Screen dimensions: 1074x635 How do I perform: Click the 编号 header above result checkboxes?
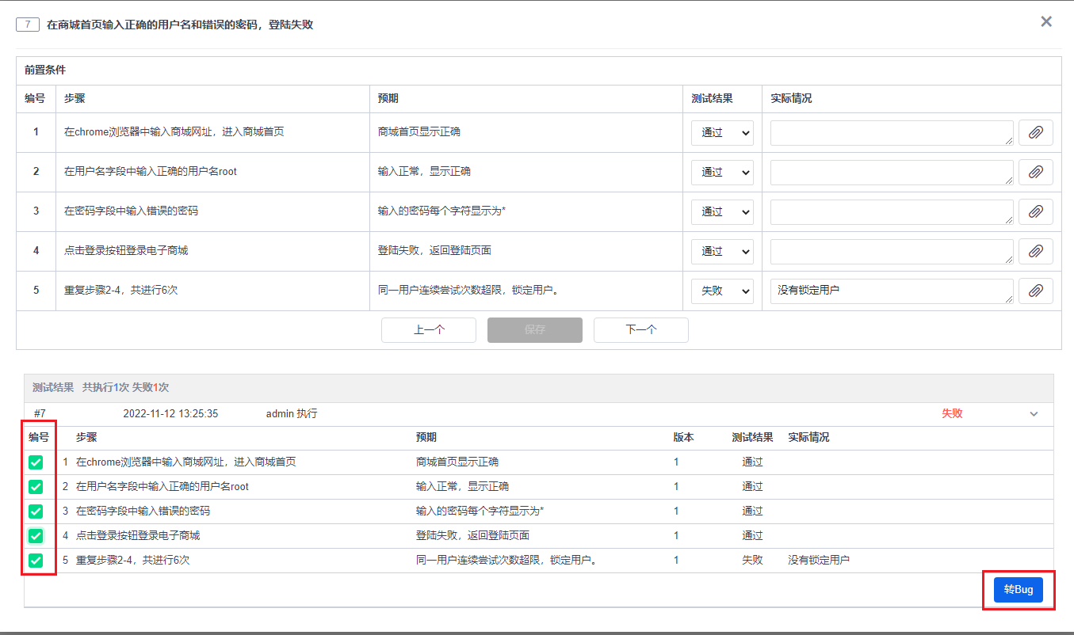click(x=39, y=438)
